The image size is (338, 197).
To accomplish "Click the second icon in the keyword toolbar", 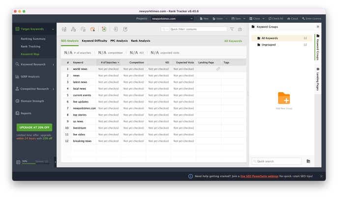I will [73, 29].
